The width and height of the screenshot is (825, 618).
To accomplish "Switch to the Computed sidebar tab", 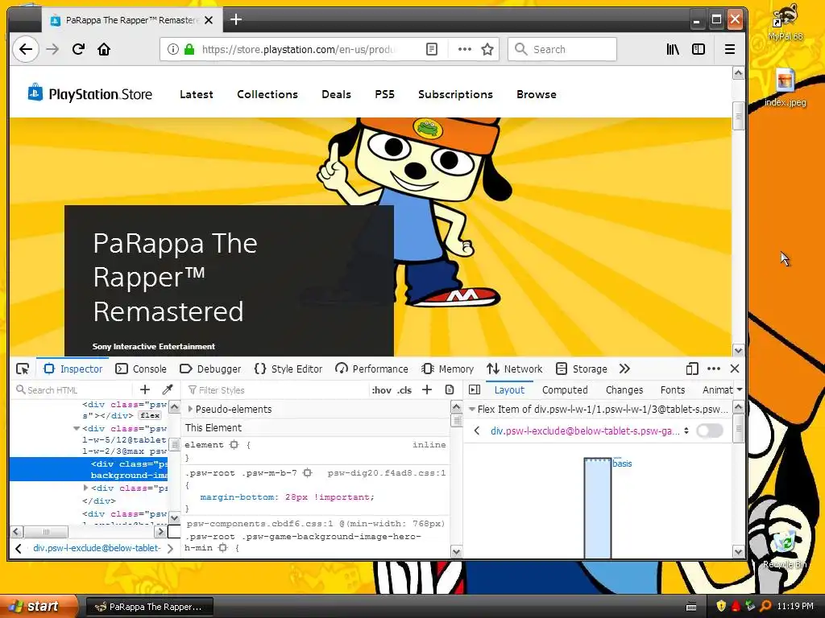I will (x=565, y=390).
